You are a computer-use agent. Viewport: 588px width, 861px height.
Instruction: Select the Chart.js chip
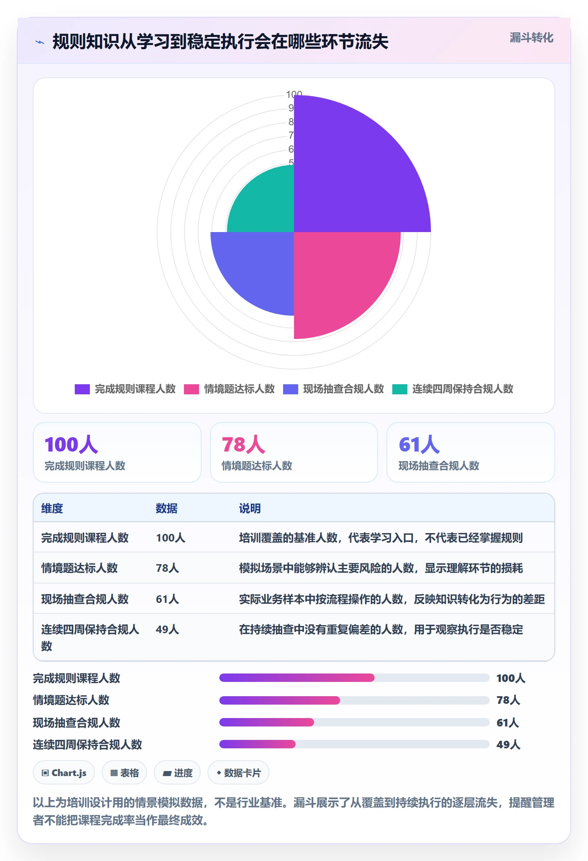64,773
